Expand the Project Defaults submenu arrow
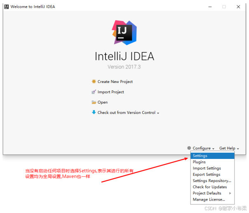249x213 pixels. point(230,193)
